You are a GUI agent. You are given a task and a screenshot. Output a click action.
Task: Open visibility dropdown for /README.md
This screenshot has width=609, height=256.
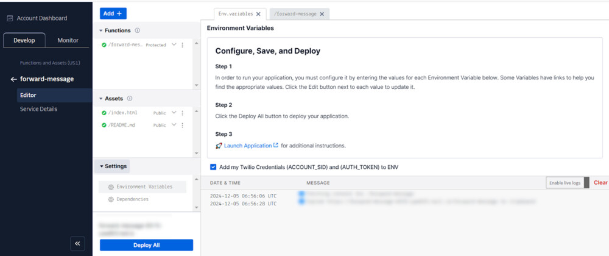(174, 125)
